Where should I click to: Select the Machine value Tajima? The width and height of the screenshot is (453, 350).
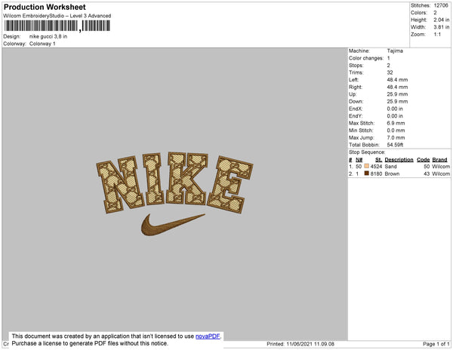(395, 51)
